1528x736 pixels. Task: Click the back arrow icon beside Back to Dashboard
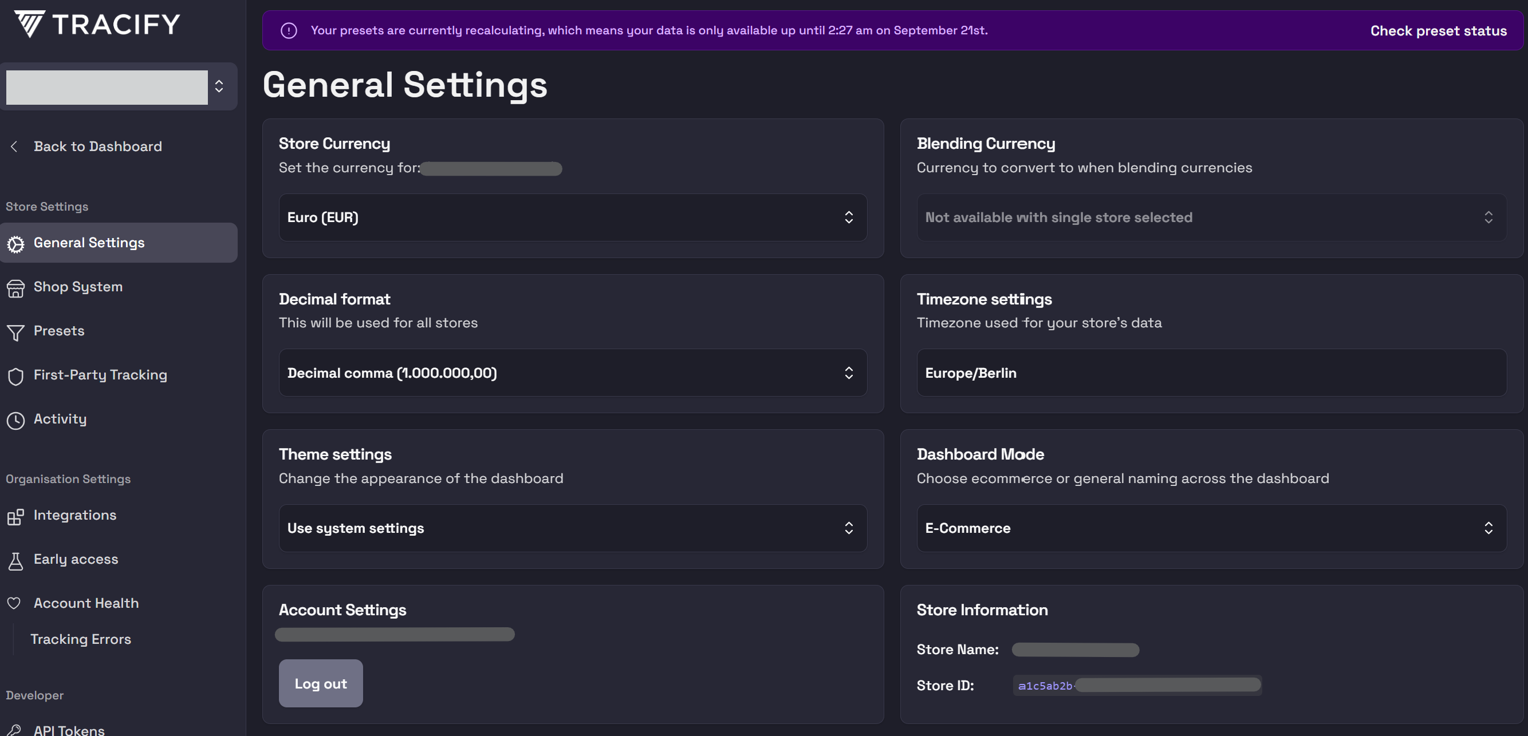pyautogui.click(x=14, y=147)
